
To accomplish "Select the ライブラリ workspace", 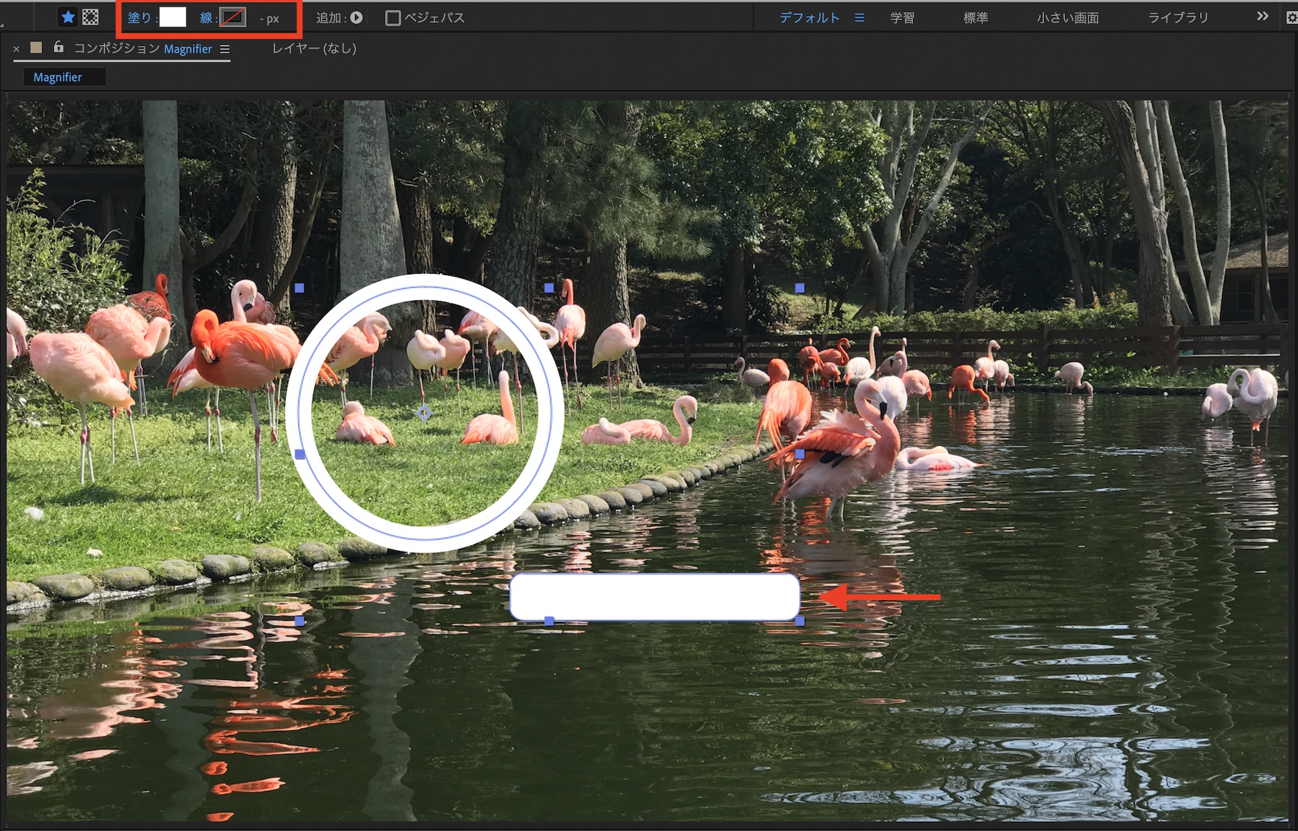I will (1178, 18).
